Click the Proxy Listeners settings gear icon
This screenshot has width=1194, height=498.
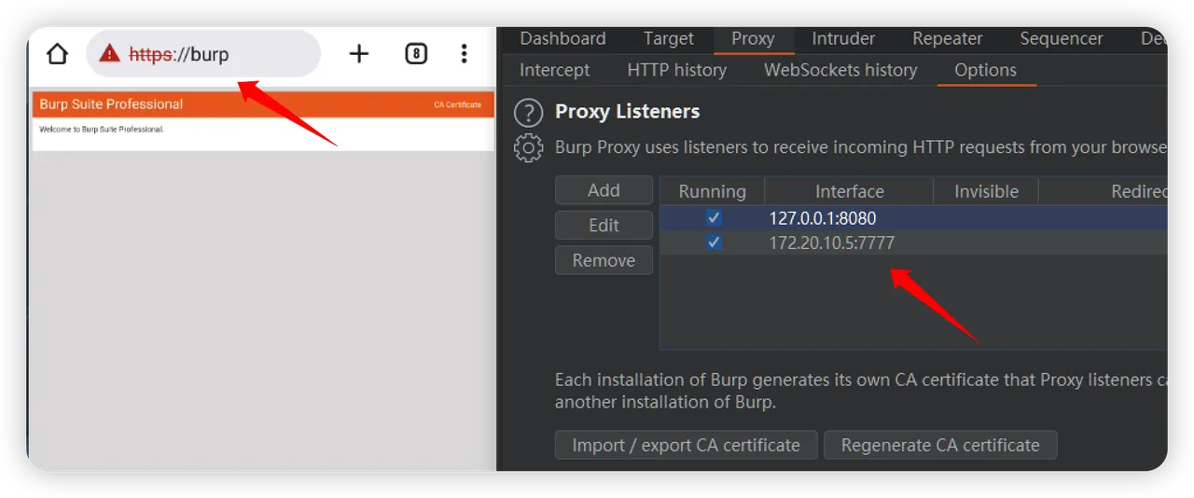(528, 147)
